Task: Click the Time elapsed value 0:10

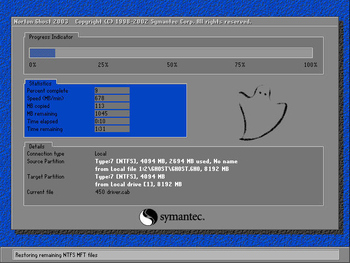Action: click(112, 121)
